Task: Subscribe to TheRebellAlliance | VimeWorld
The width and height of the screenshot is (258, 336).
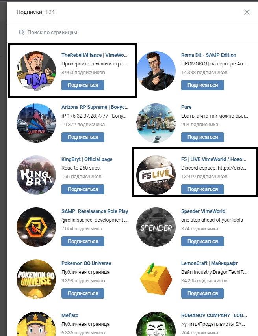Action: pos(83,85)
